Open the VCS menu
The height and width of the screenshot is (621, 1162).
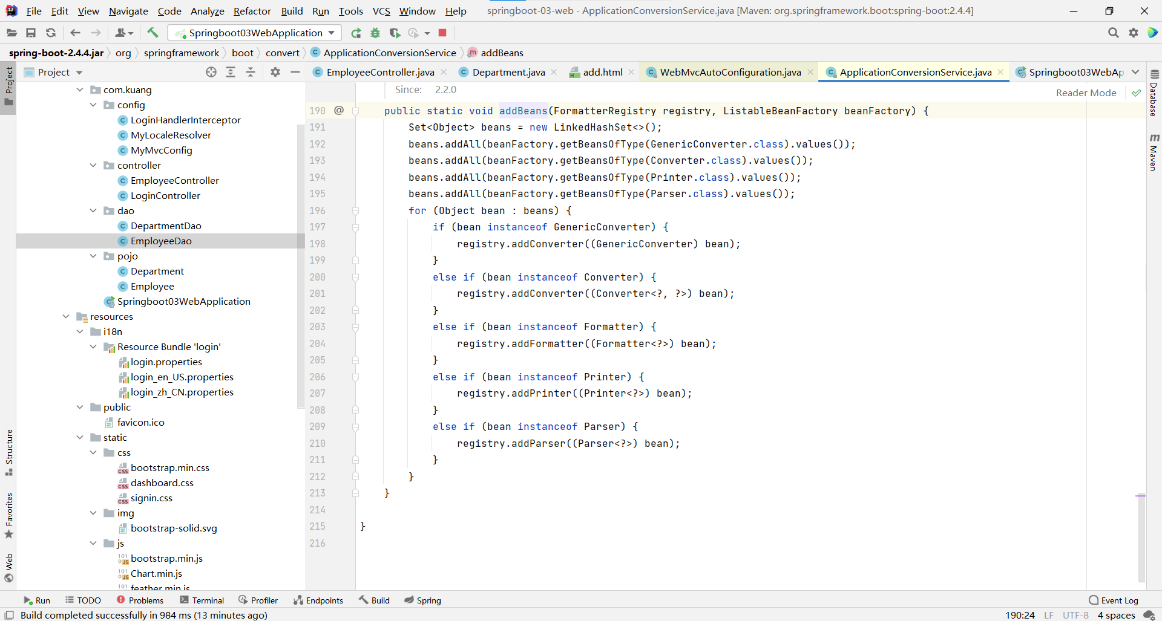[x=381, y=11]
